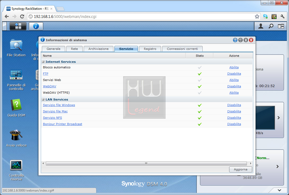Launch Avvio veloce wizard icon
The width and height of the screenshot is (289, 195).
click(x=16, y=138)
